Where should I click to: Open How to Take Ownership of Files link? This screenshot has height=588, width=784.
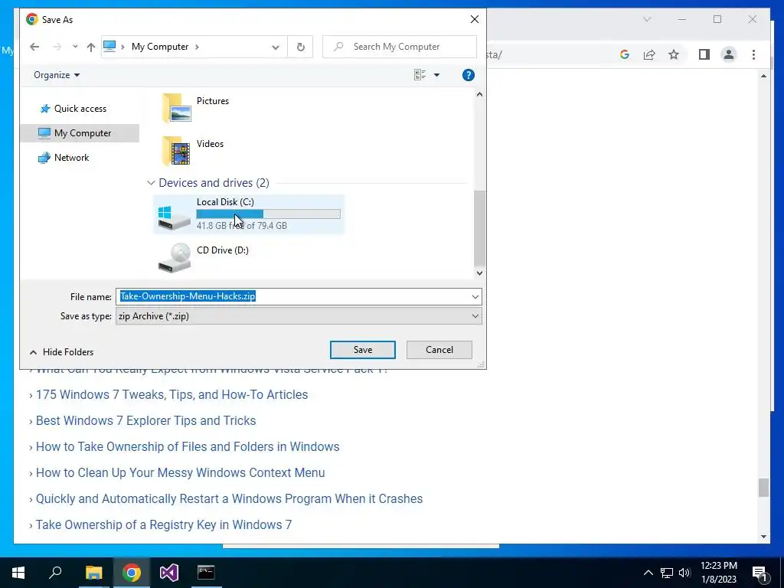188,446
